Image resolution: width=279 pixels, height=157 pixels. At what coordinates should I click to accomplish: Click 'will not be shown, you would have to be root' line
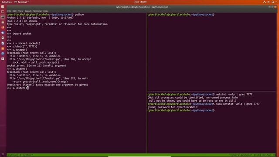193,101
